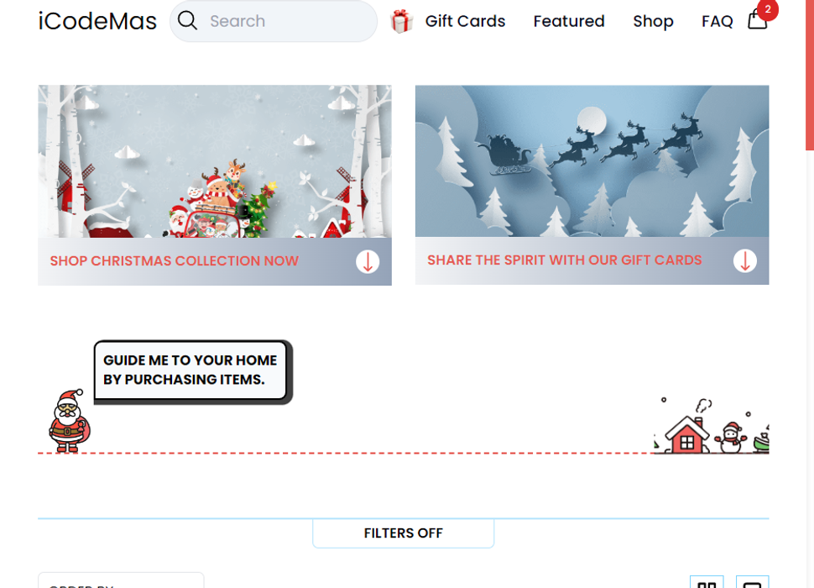Click the magnifying glass search icon
The height and width of the screenshot is (588, 814).
[x=187, y=21]
